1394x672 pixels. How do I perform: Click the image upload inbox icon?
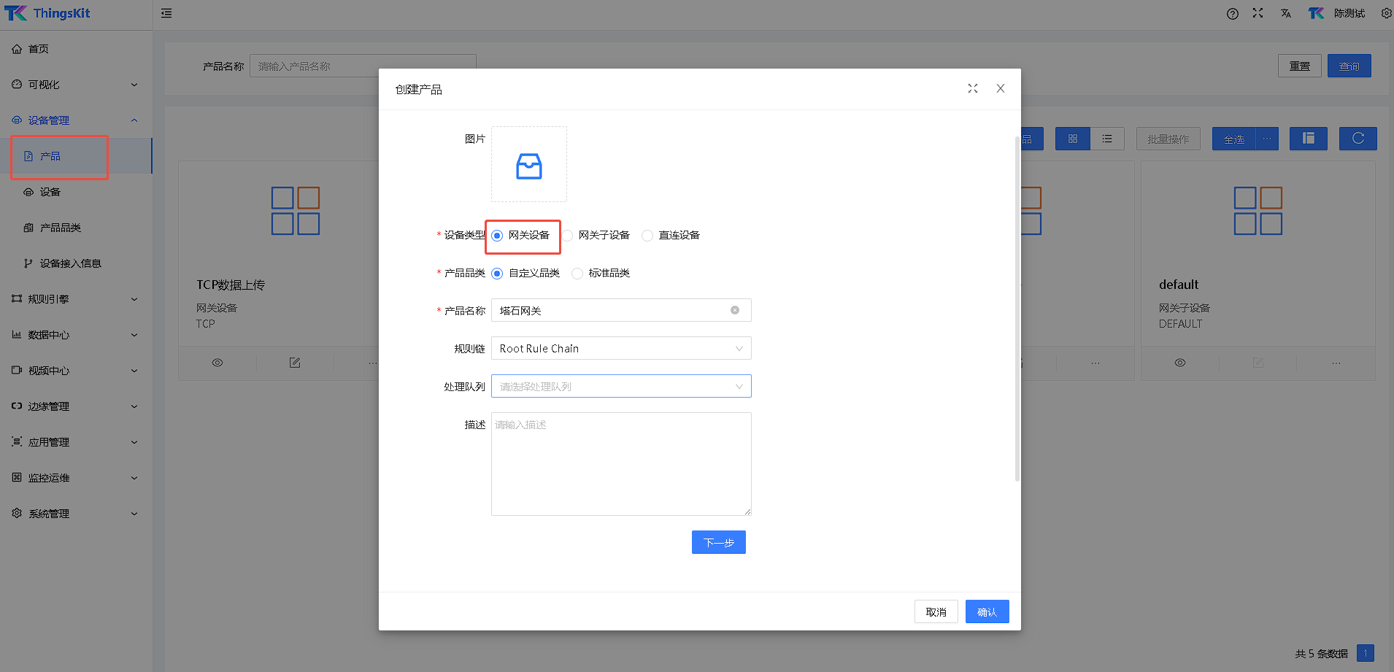528,166
